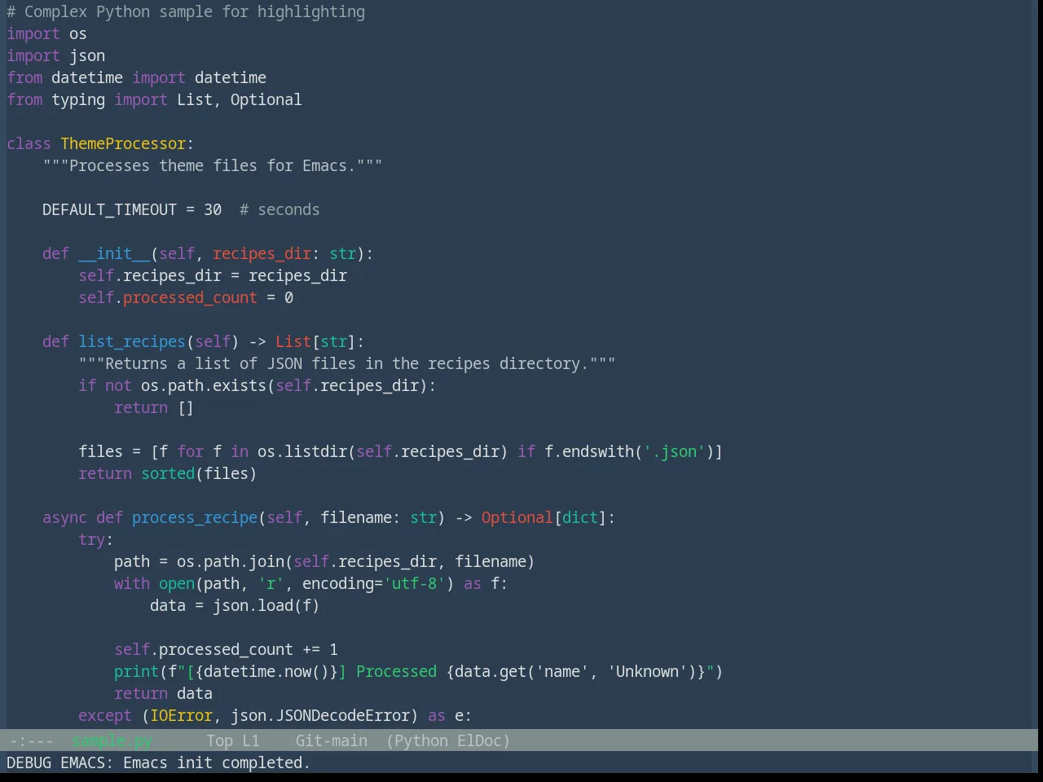Click the 'Optional' return type before [dict]
The width and height of the screenshot is (1043, 782).
click(517, 518)
